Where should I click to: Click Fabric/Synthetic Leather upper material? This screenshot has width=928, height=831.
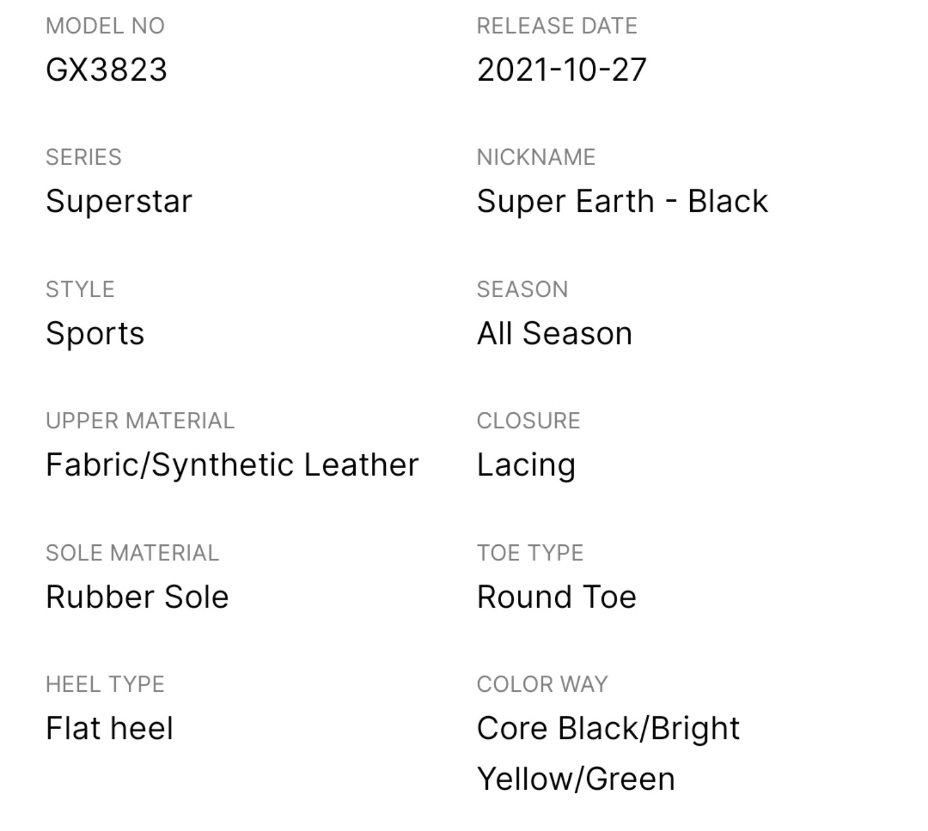pos(232,465)
